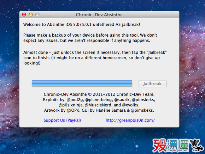Minimize the window with the yellow button
The image size is (205, 154).
(31, 14)
